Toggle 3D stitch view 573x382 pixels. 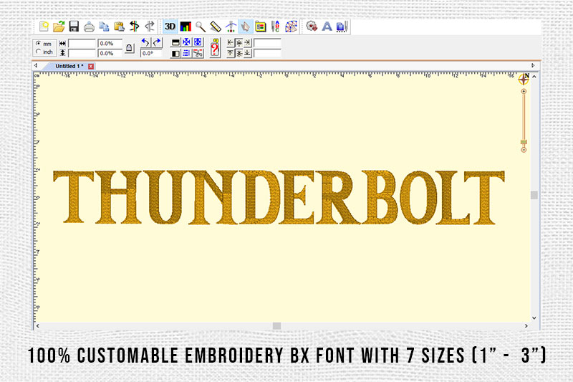tap(170, 27)
